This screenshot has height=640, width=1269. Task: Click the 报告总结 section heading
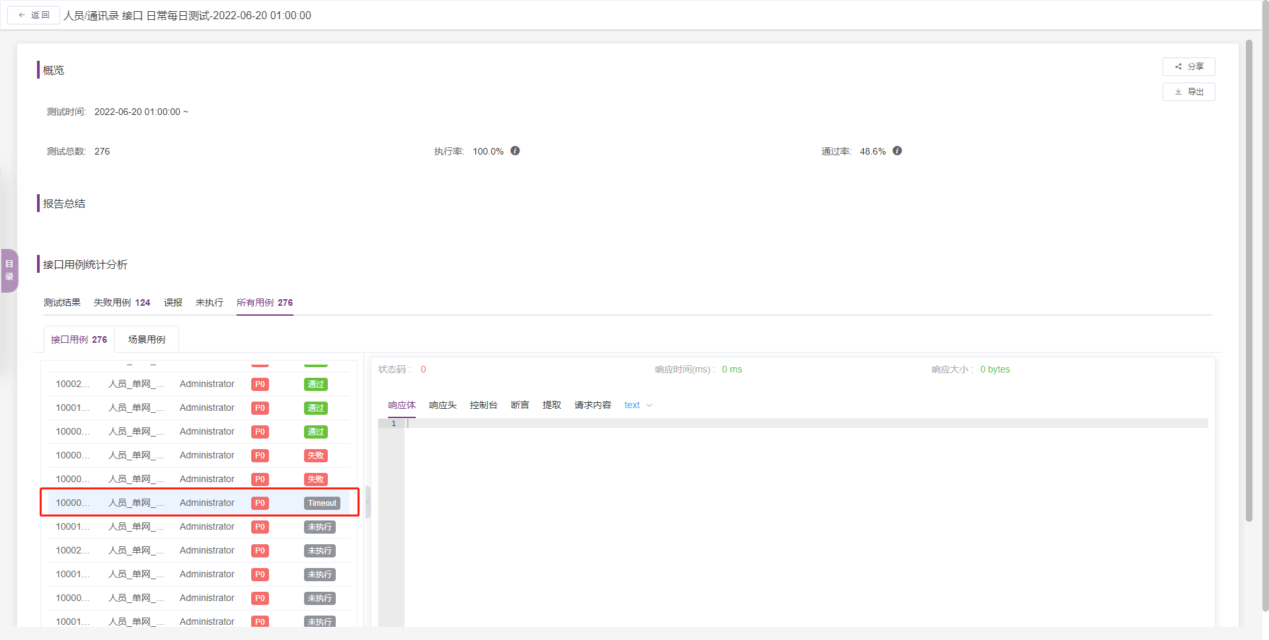coord(64,204)
